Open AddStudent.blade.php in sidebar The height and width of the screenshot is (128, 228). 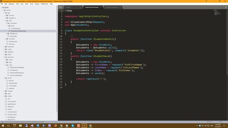tap(17, 68)
